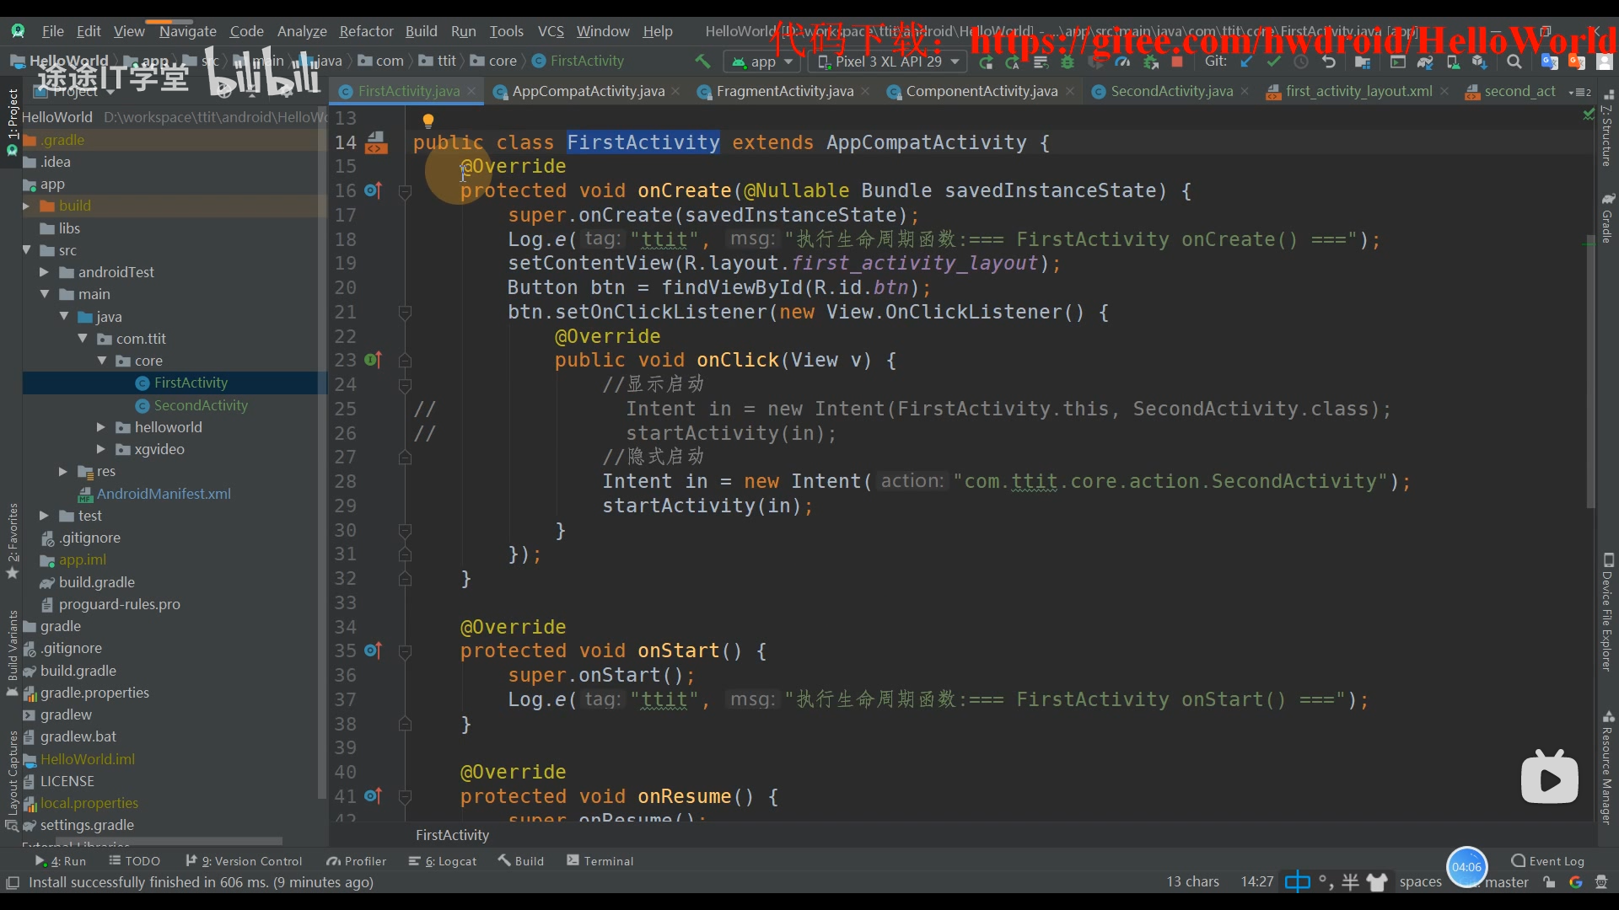The height and width of the screenshot is (910, 1619).
Task: Close the ComponentActivity.java tab
Action: click(x=1070, y=91)
